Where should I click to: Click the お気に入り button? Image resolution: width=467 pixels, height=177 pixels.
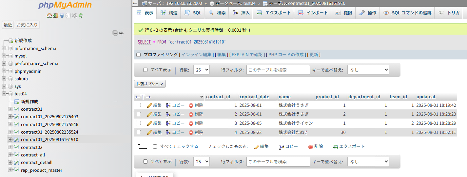pos(27,25)
